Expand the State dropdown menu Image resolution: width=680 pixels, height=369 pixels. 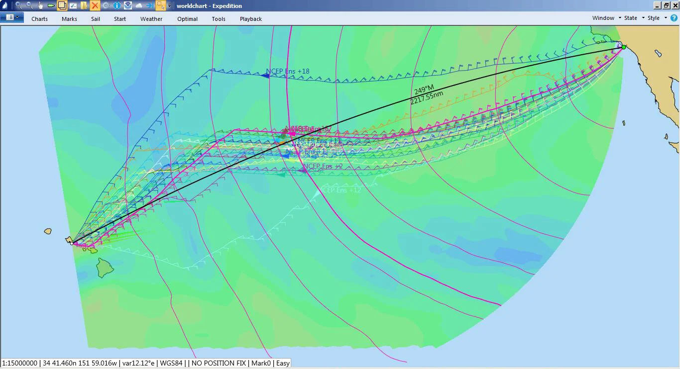[634, 18]
